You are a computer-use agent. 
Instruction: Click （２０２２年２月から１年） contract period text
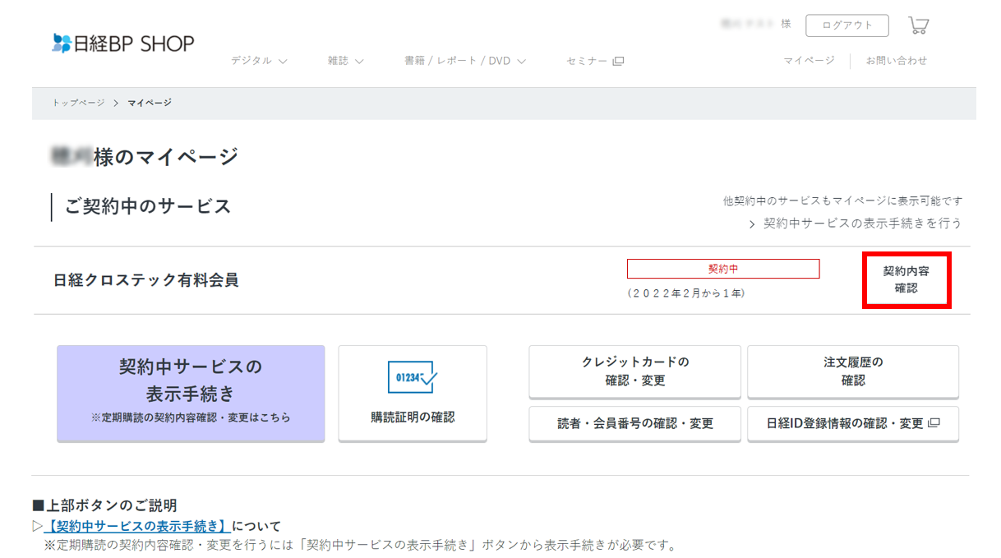[685, 293]
